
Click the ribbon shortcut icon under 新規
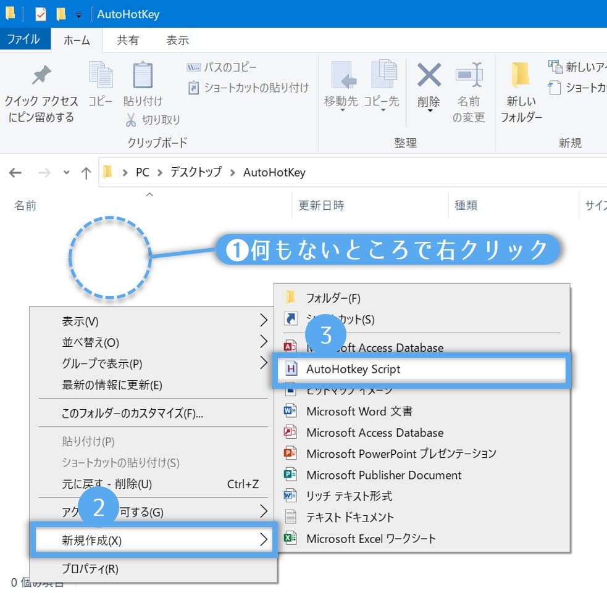[555, 88]
